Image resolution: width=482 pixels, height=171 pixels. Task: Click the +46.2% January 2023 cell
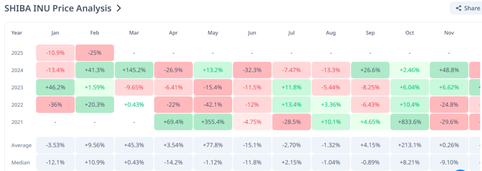(55, 87)
